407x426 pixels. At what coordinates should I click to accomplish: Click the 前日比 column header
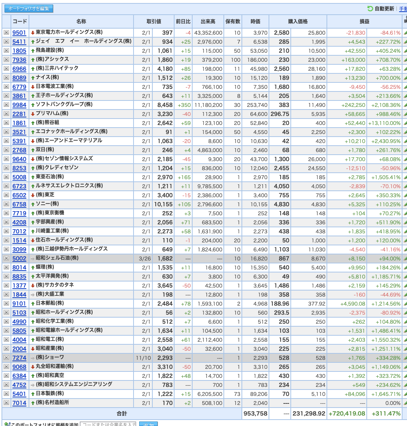(x=183, y=21)
